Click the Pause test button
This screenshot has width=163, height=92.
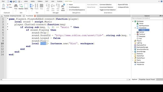coord(36,7)
